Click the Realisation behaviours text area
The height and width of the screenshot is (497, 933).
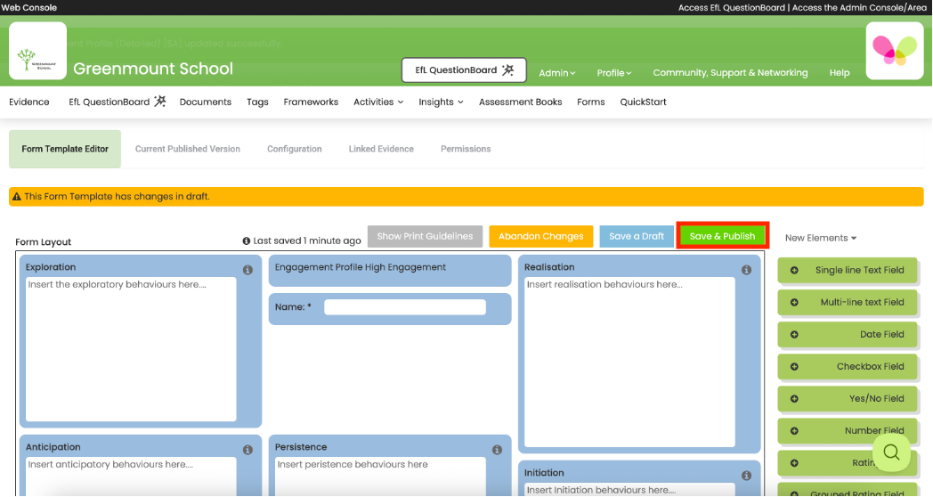coord(629,362)
